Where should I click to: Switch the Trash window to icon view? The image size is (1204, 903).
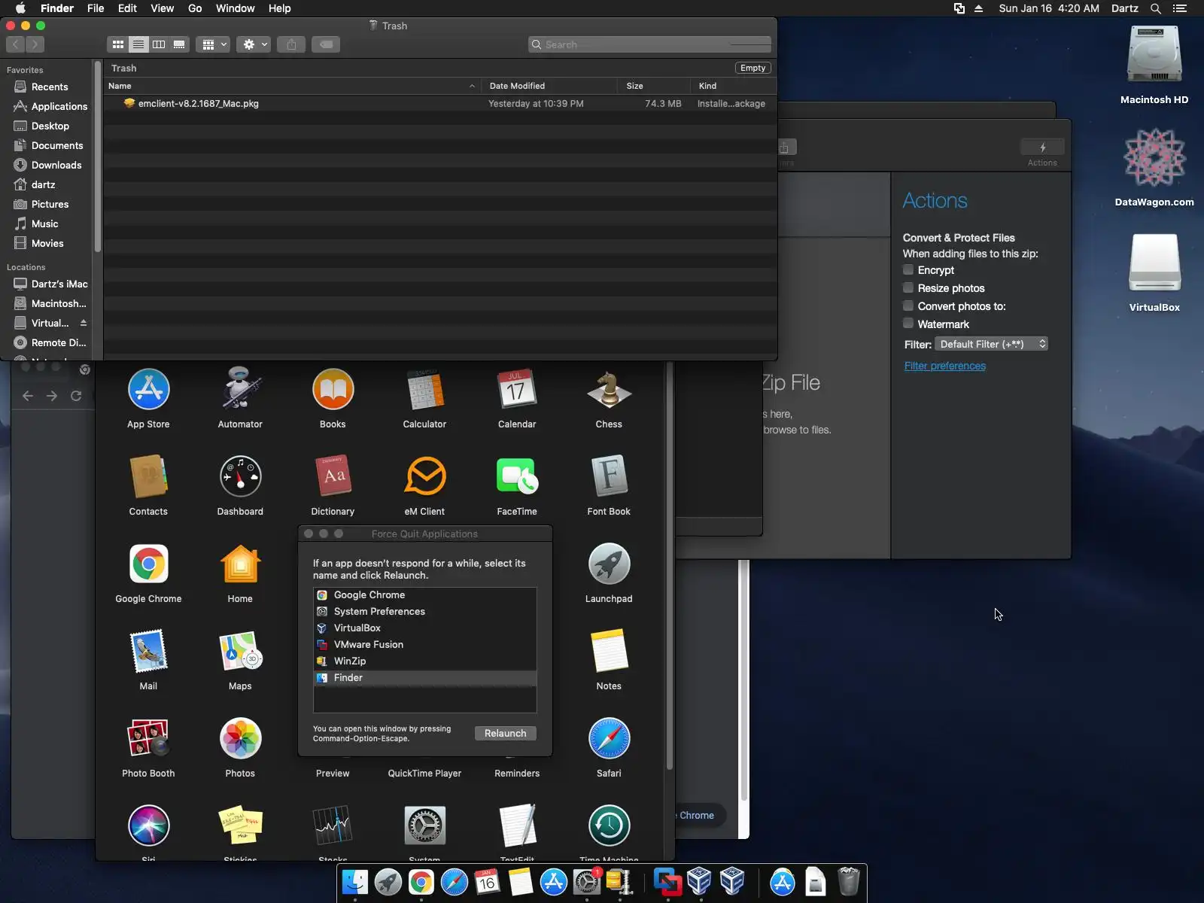click(118, 44)
